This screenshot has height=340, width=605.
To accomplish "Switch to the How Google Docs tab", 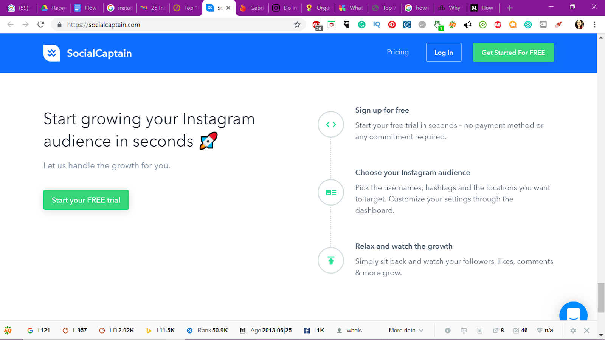I will point(86,8).
